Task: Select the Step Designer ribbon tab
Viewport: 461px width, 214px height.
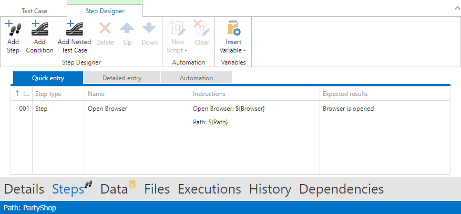Action: (x=105, y=10)
